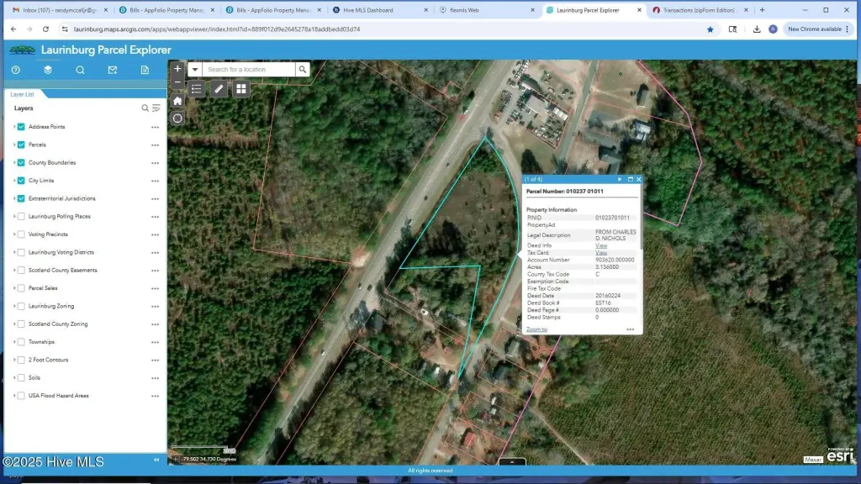
Task: Open search source dropdown arrow
Action: pyautogui.click(x=195, y=70)
